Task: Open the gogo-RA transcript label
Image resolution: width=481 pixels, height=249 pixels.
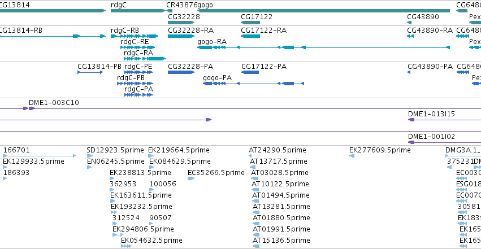Action: [x=212, y=42]
